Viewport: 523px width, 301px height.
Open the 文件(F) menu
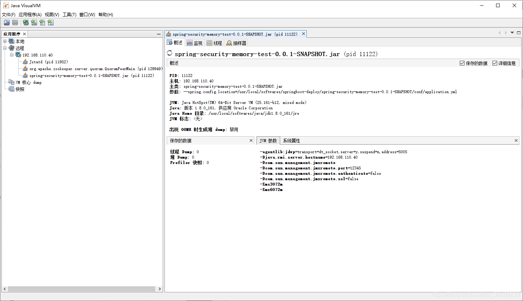[9, 15]
